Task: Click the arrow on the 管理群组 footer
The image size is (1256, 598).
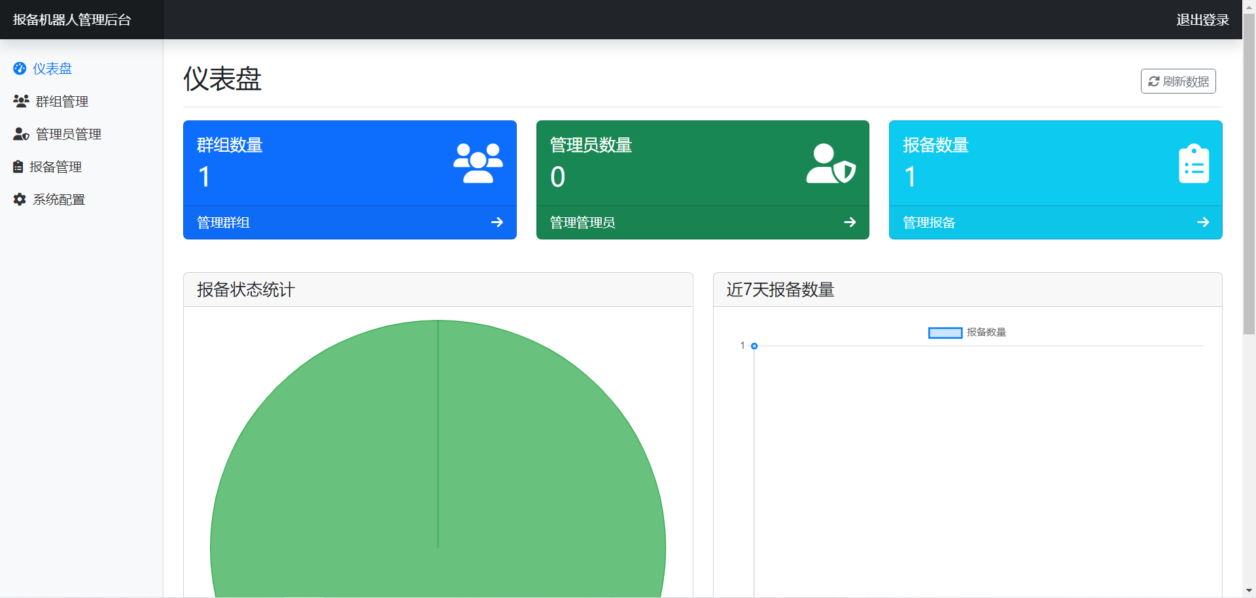Action: (x=497, y=222)
